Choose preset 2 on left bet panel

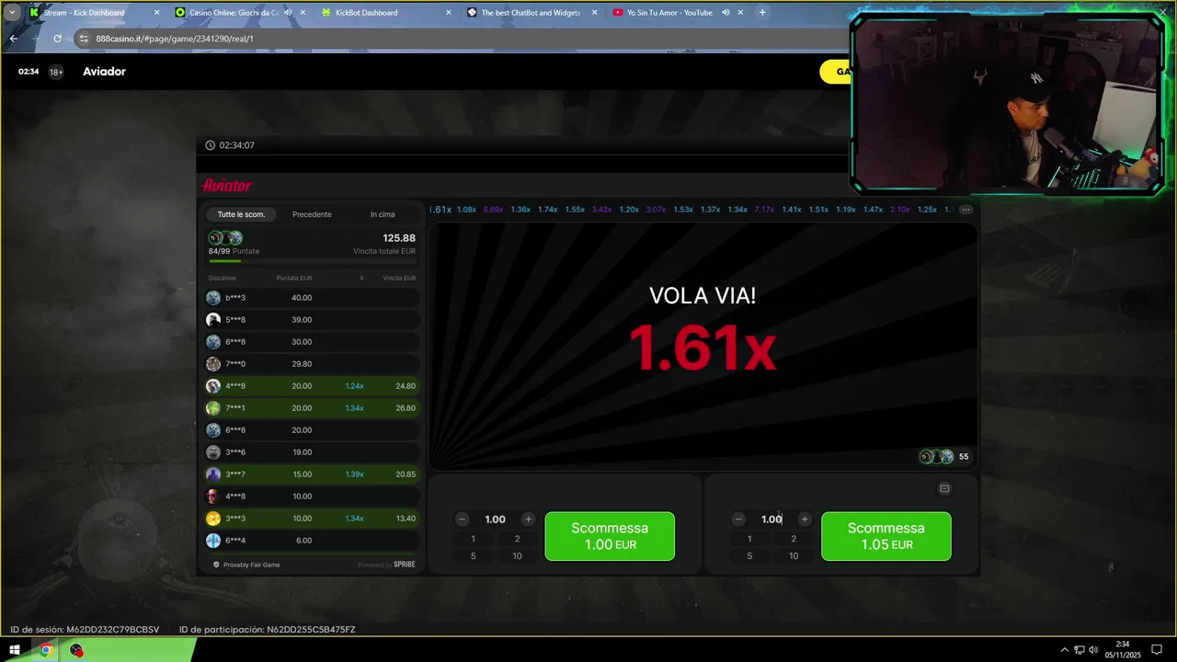(517, 539)
